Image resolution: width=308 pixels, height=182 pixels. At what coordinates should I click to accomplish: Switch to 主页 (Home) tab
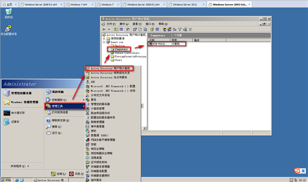coord(9,4)
